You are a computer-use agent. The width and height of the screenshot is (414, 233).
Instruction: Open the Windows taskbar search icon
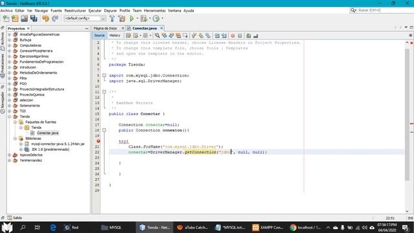(23, 227)
